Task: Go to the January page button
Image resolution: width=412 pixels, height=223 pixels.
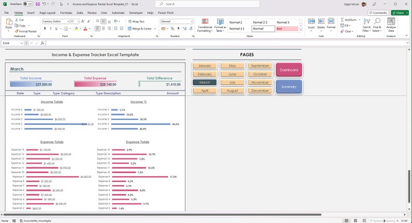Action: tap(204, 66)
